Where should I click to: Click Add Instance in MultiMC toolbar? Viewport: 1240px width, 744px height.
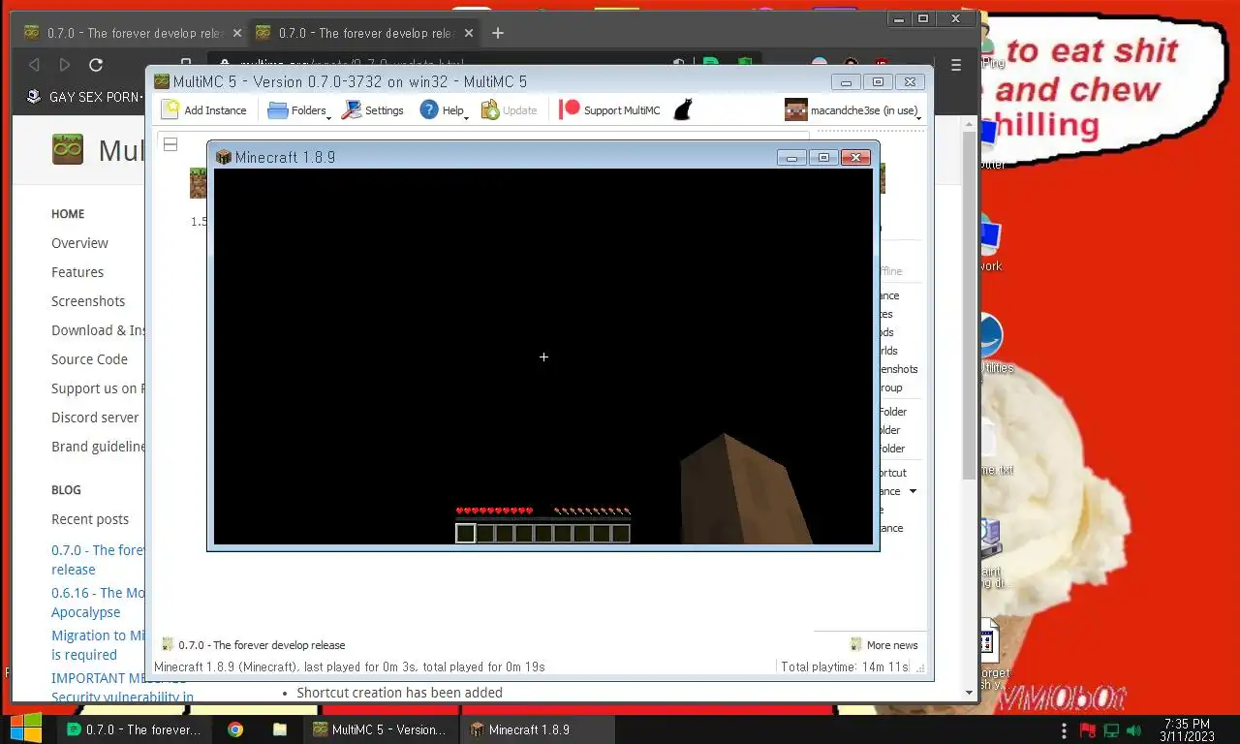tap(204, 110)
